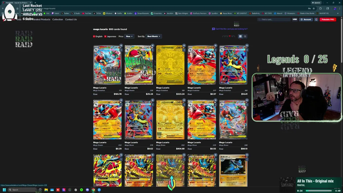Open the Sort By 'Best Match' dropdown
The height and width of the screenshot is (193, 343).
(x=154, y=36)
